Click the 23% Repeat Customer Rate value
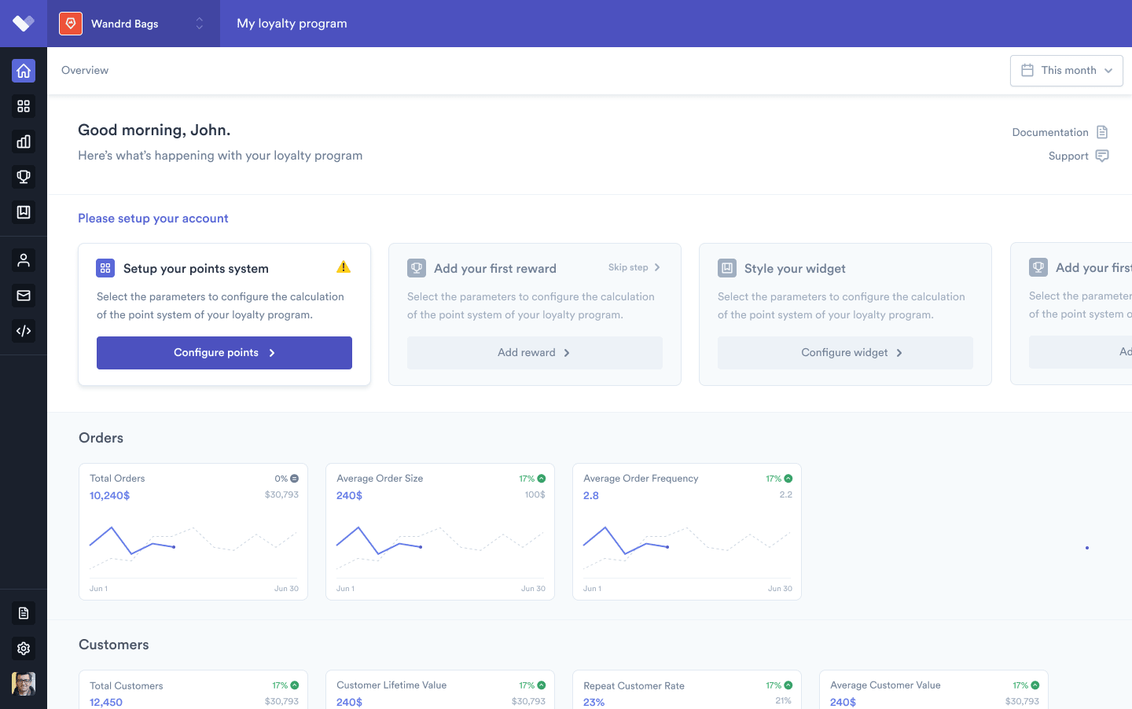This screenshot has width=1132, height=709. click(x=594, y=702)
